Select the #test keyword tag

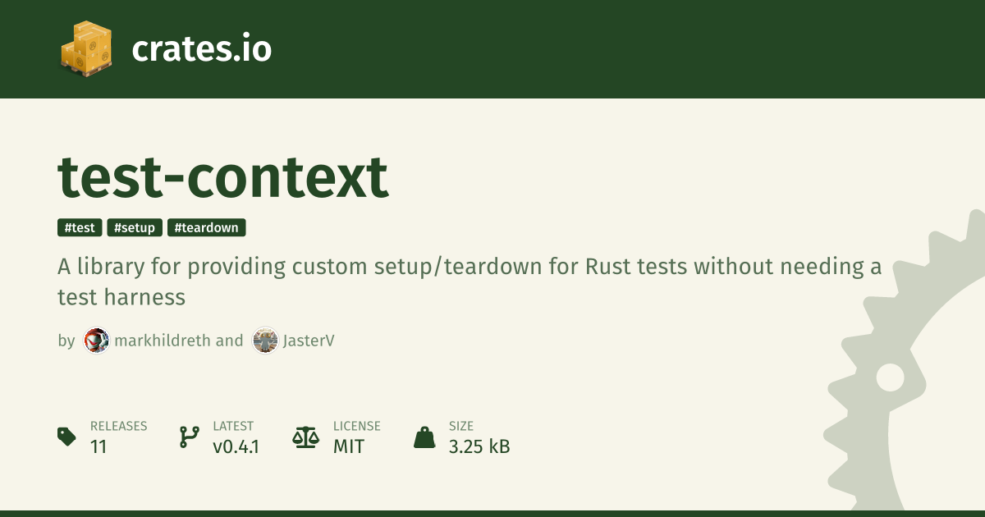point(80,228)
